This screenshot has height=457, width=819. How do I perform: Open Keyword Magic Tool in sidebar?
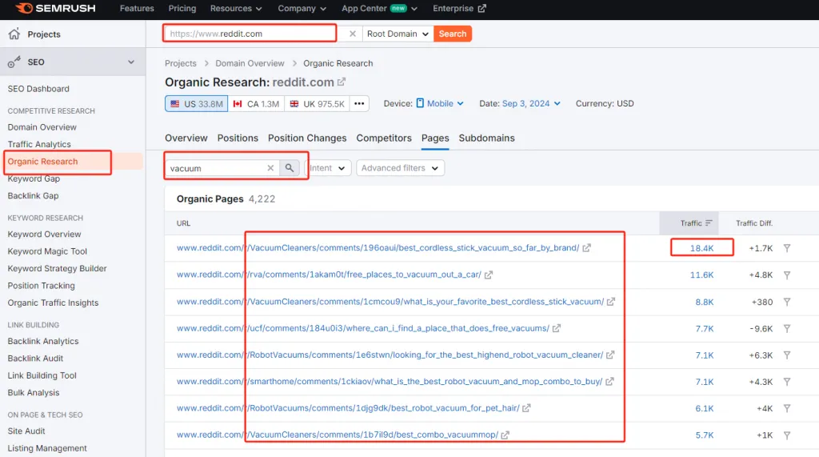(x=47, y=251)
